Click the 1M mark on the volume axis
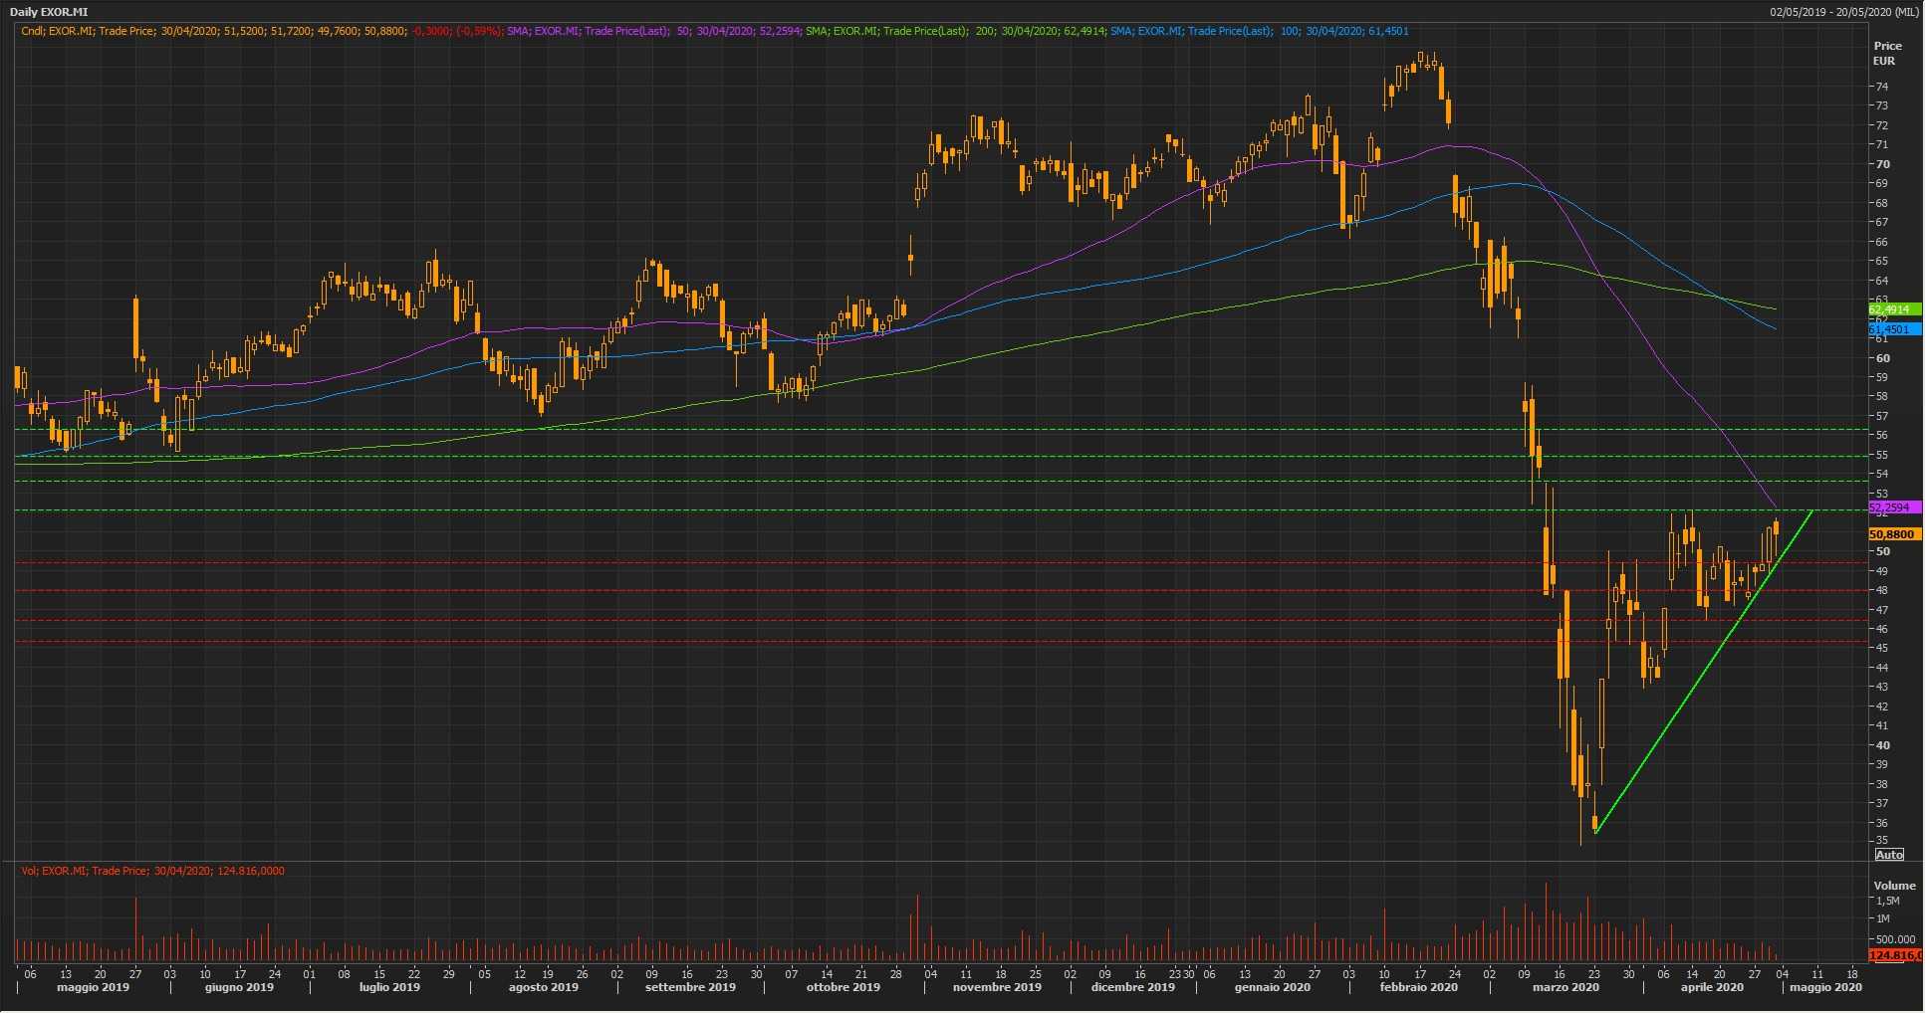The image size is (1925, 1013). (1883, 918)
